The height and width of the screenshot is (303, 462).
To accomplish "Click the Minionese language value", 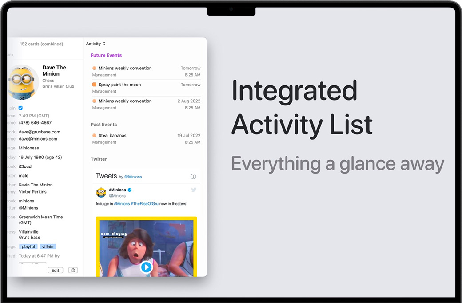I will (x=29, y=148).
